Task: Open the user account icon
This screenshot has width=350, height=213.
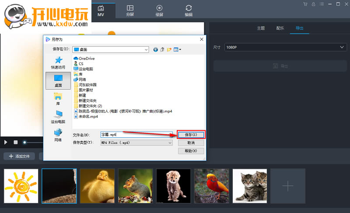Action: [x=313, y=4]
